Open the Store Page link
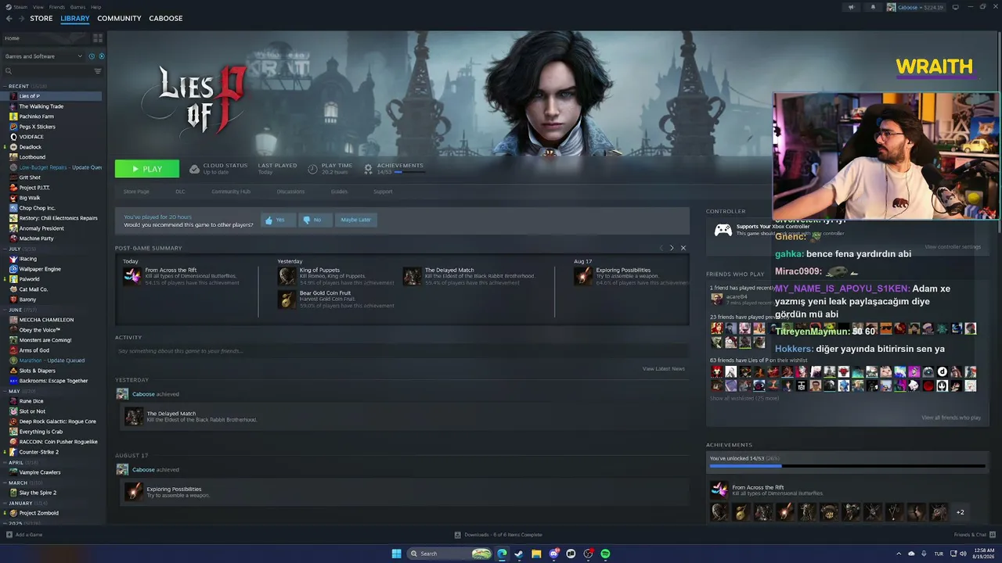The width and height of the screenshot is (1002, 563). coord(136,192)
